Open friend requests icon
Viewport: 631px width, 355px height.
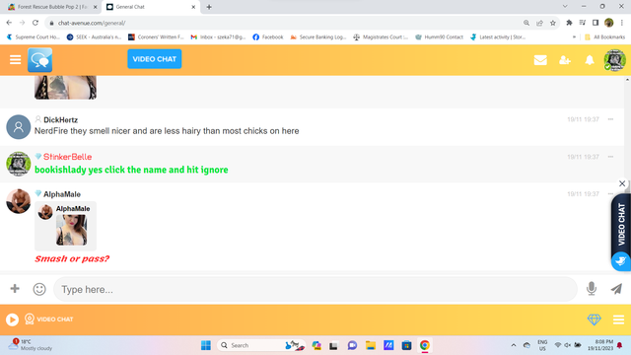click(565, 60)
